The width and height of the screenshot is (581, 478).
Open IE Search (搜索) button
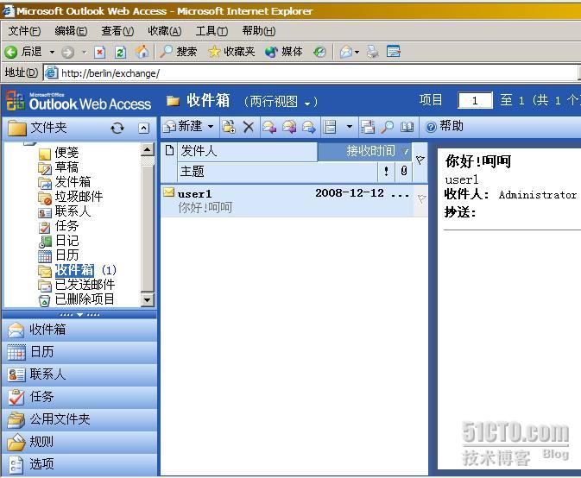[178, 52]
